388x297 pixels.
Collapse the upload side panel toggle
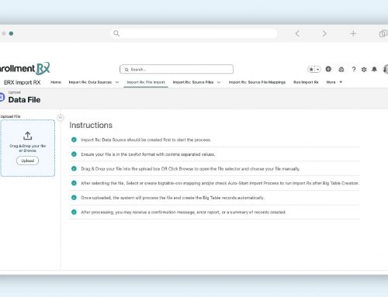click(61, 118)
